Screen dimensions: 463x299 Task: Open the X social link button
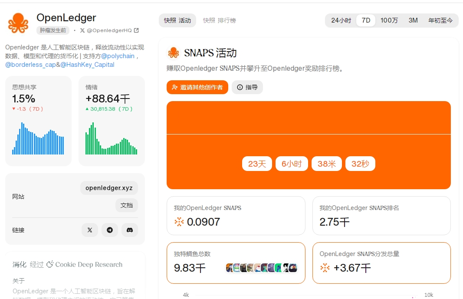(x=90, y=230)
